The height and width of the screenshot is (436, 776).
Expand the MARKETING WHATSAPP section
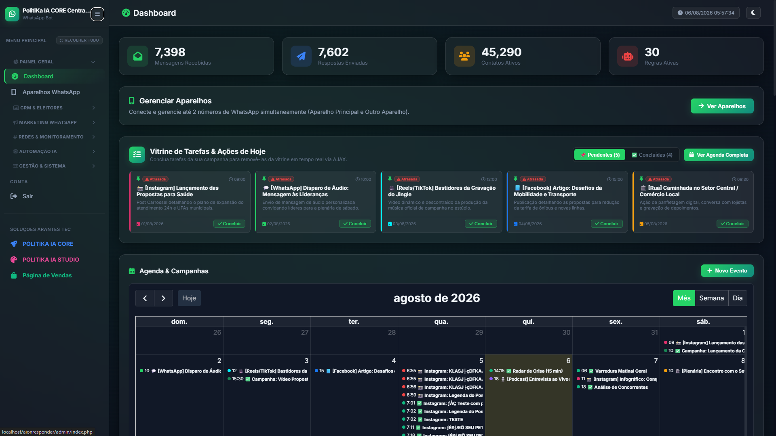(x=55, y=122)
